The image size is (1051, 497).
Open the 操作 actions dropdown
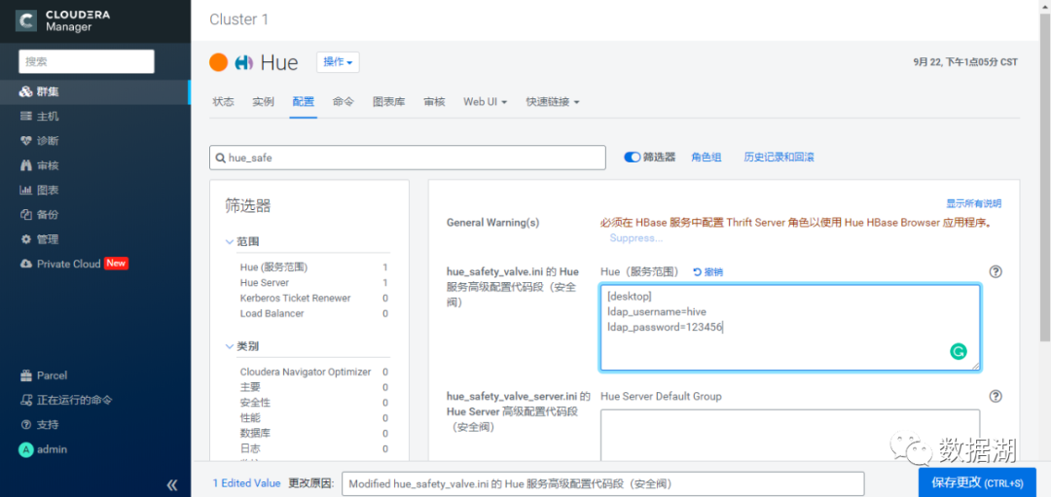338,62
